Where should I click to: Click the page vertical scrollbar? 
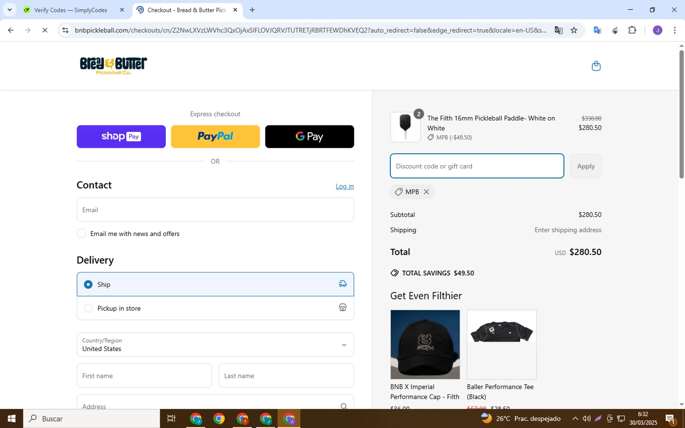(x=681, y=114)
